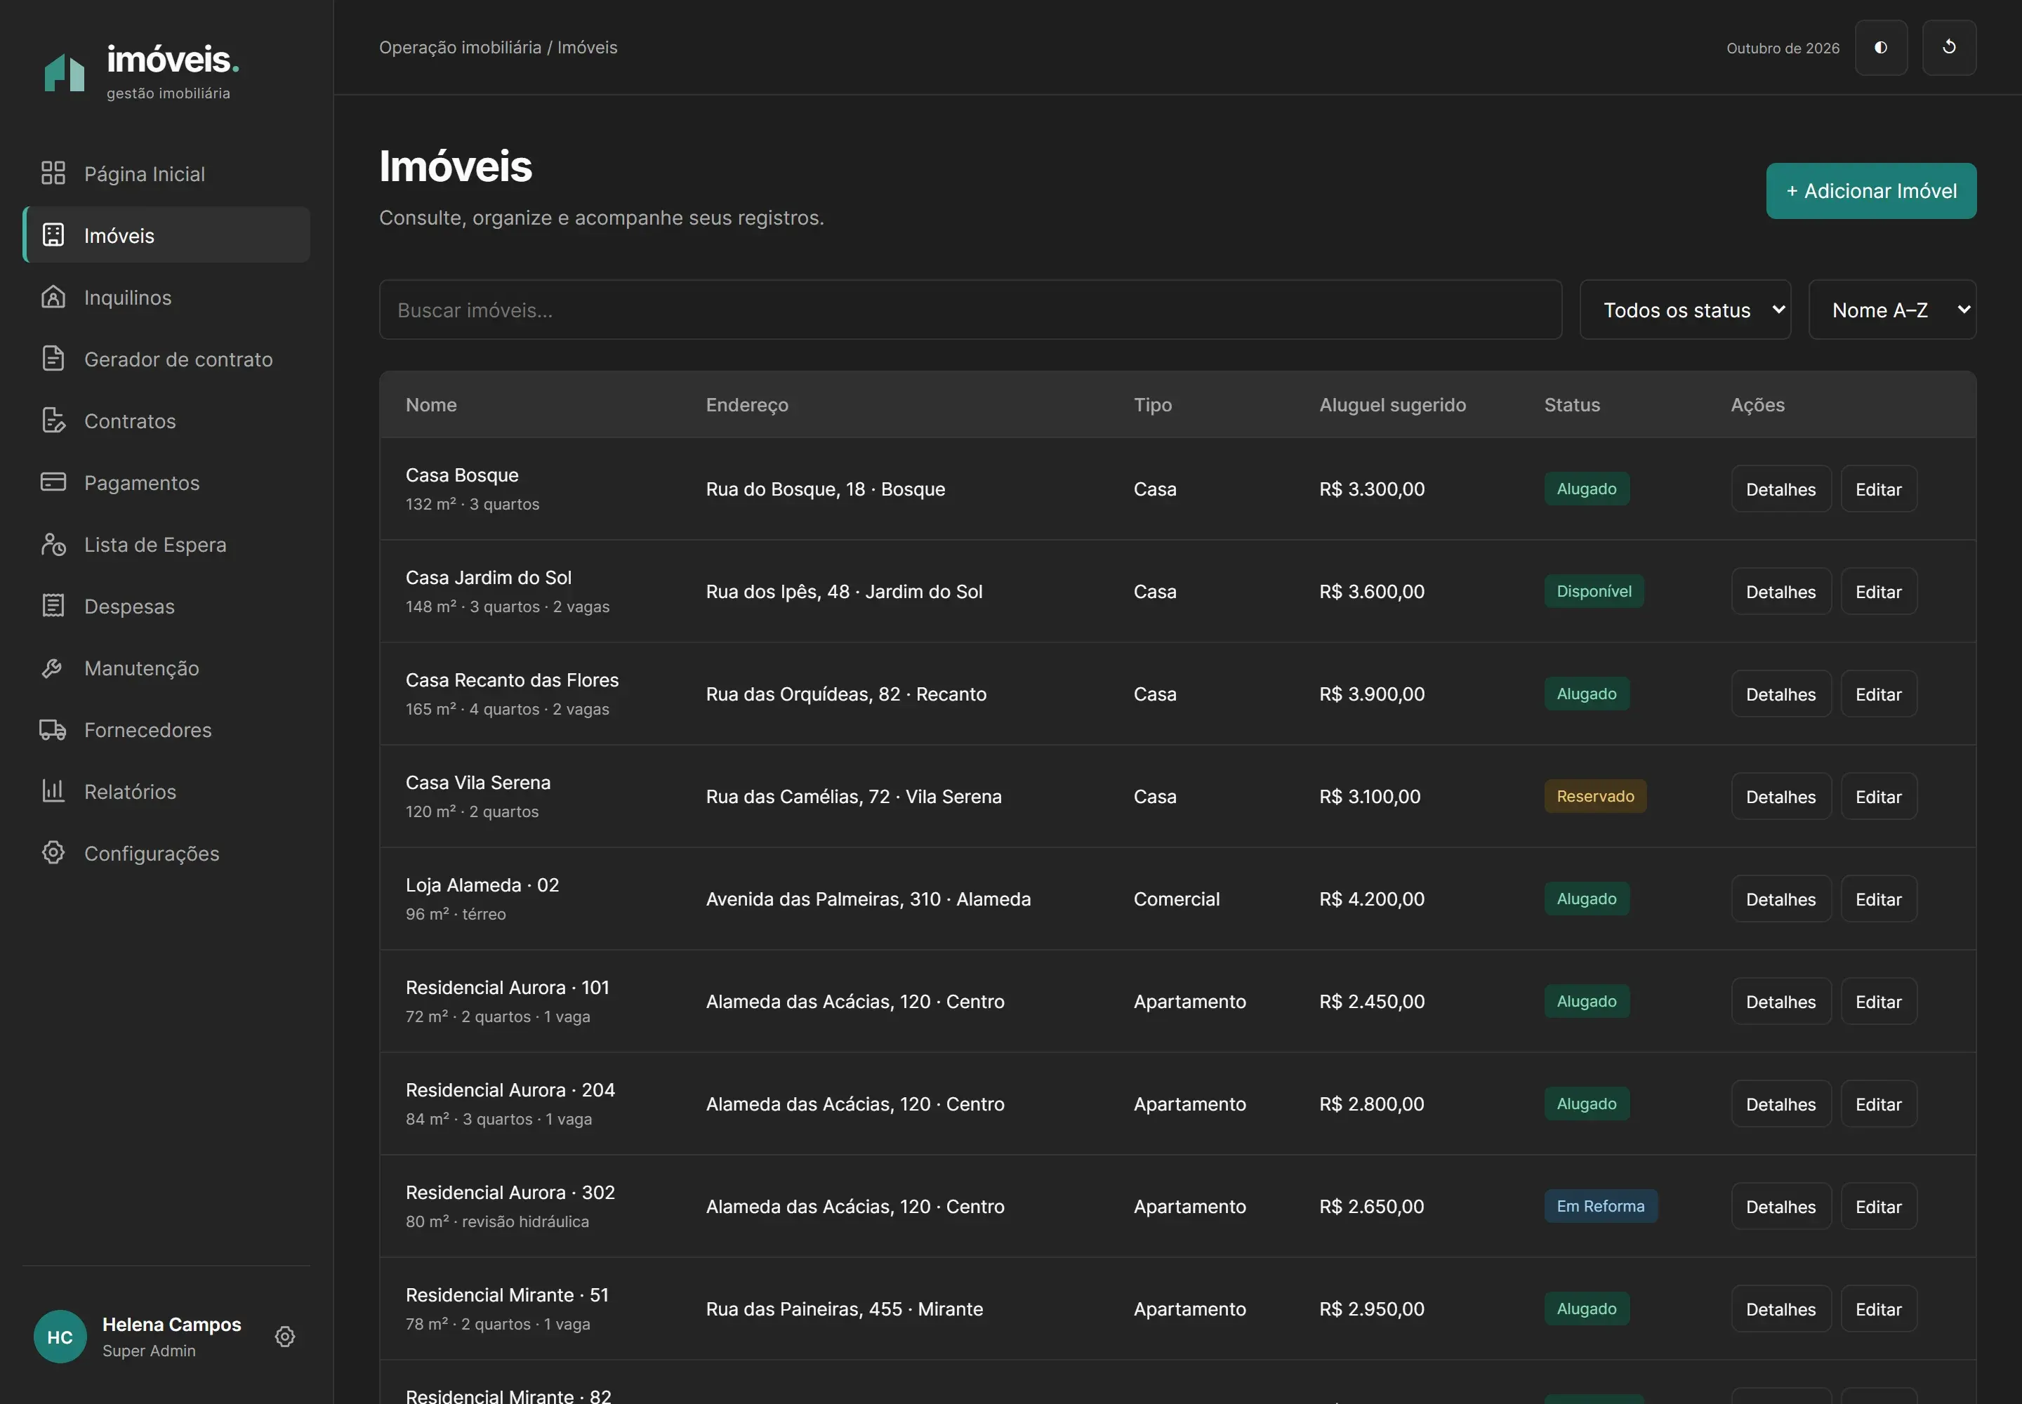Open Detalhes for Loja Alameda · 02
The height and width of the screenshot is (1404, 2022).
point(1780,899)
